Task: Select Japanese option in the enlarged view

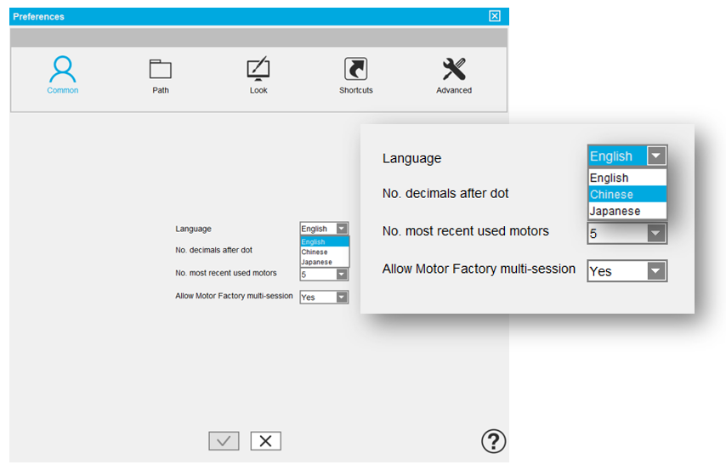Action: (x=615, y=211)
